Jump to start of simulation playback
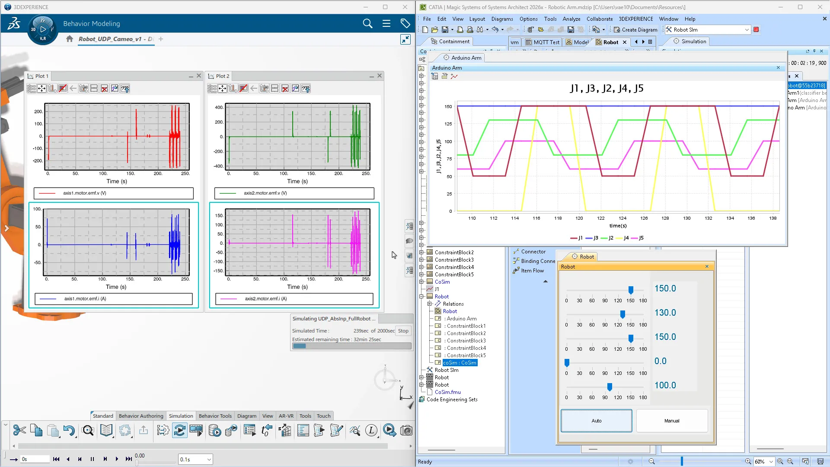This screenshot has height=467, width=830. [x=56, y=459]
